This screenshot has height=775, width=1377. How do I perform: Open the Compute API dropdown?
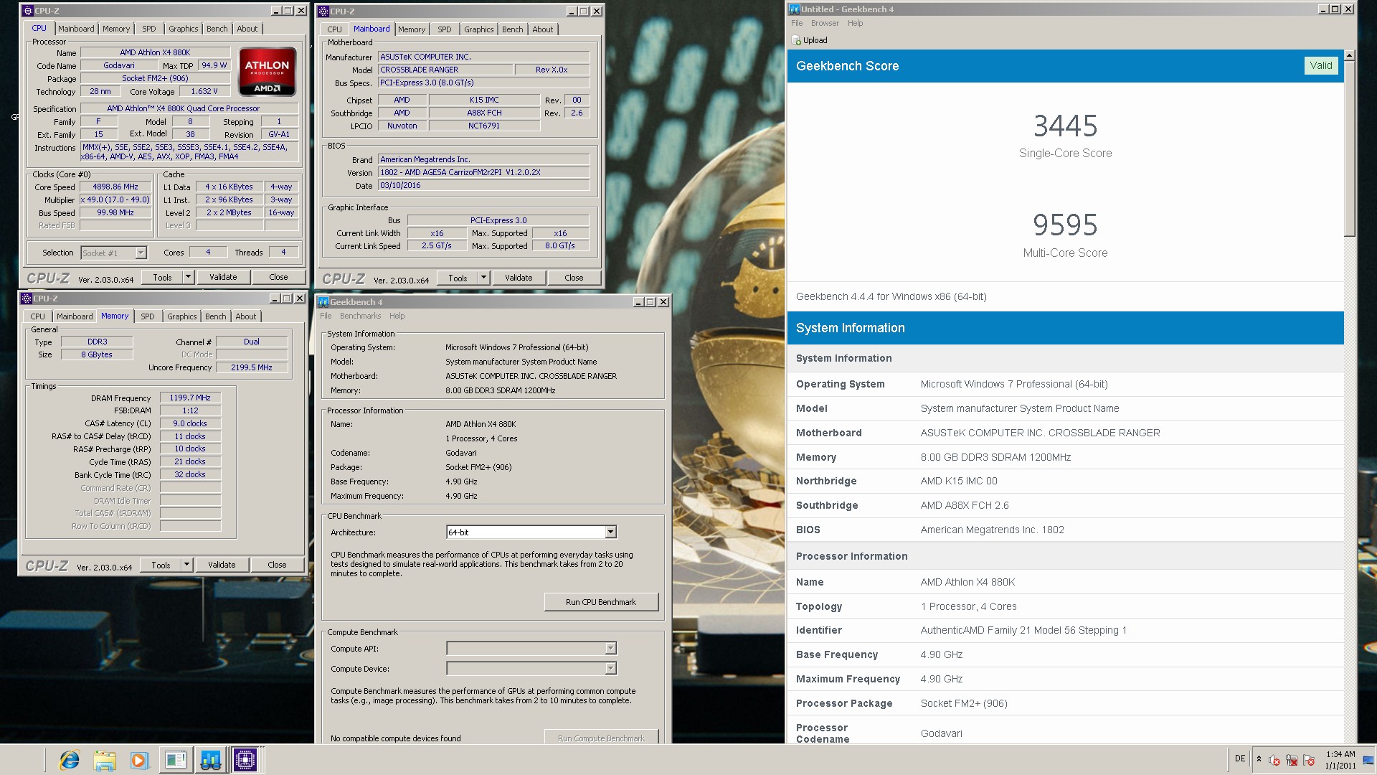pyautogui.click(x=610, y=648)
